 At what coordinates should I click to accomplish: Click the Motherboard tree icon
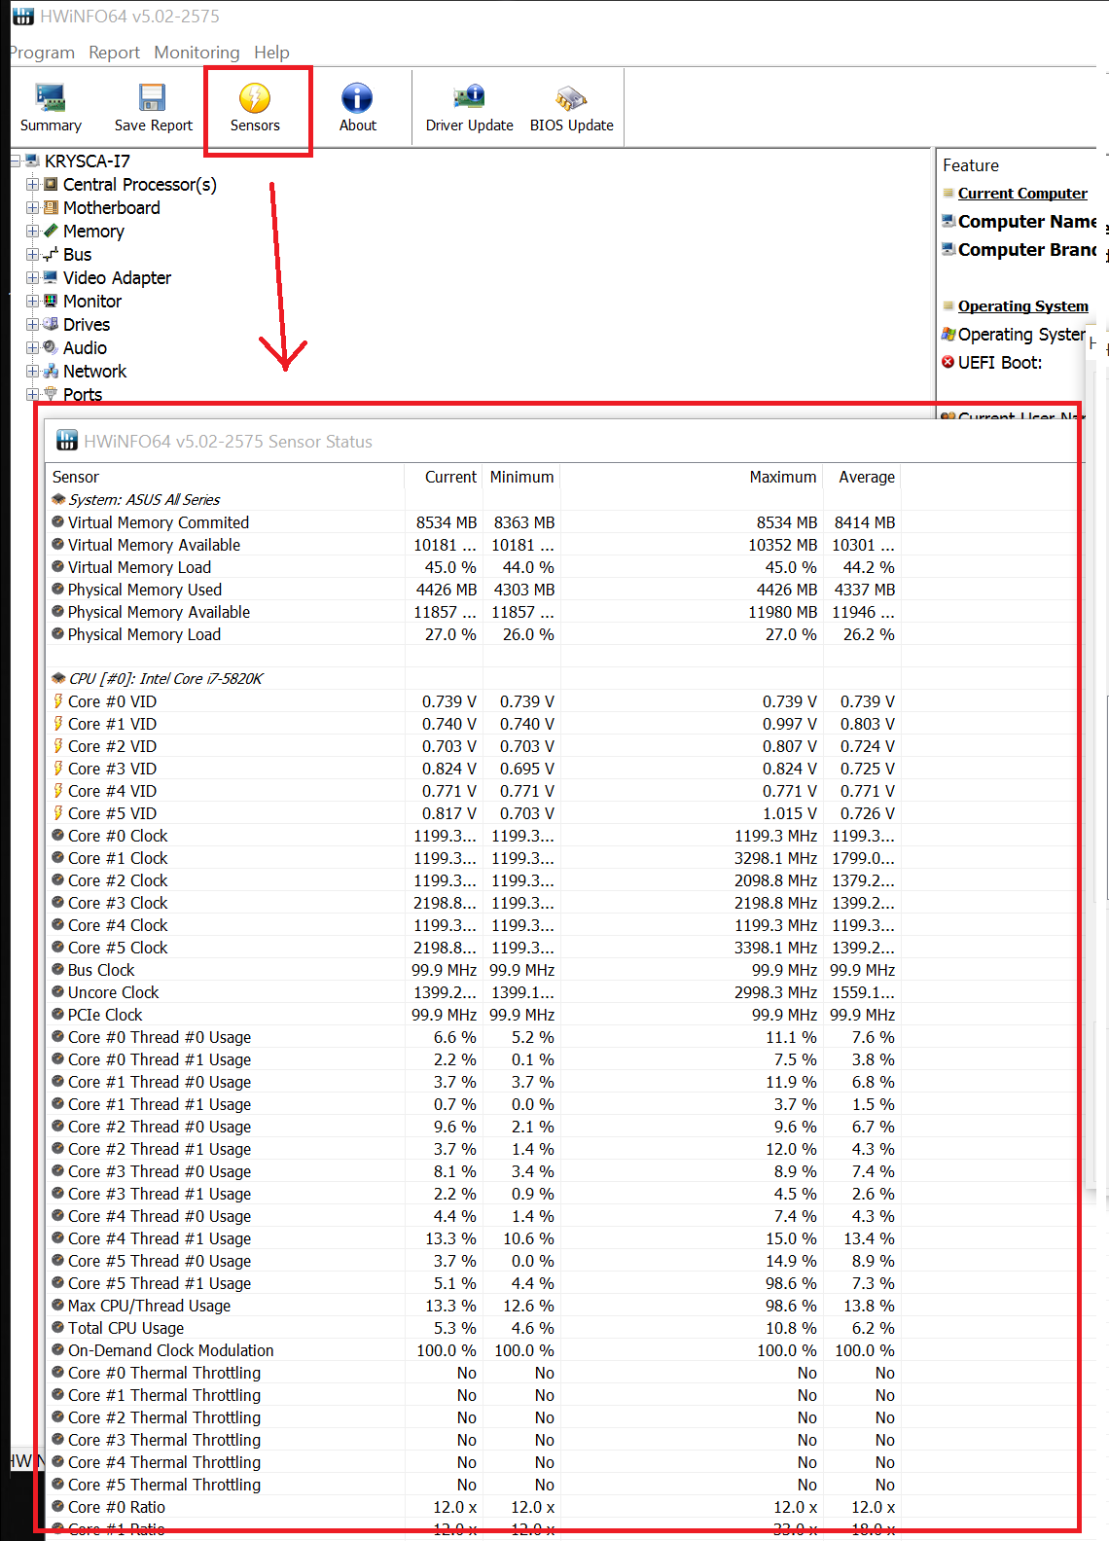pyautogui.click(x=52, y=207)
